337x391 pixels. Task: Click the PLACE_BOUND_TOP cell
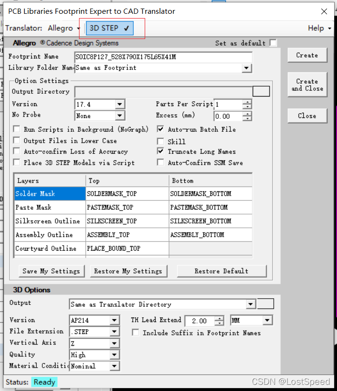point(127,249)
